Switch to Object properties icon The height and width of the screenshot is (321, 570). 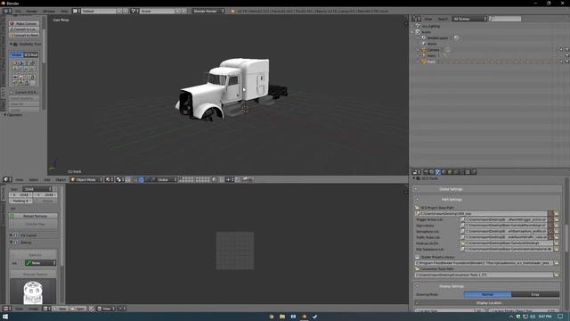click(450, 172)
